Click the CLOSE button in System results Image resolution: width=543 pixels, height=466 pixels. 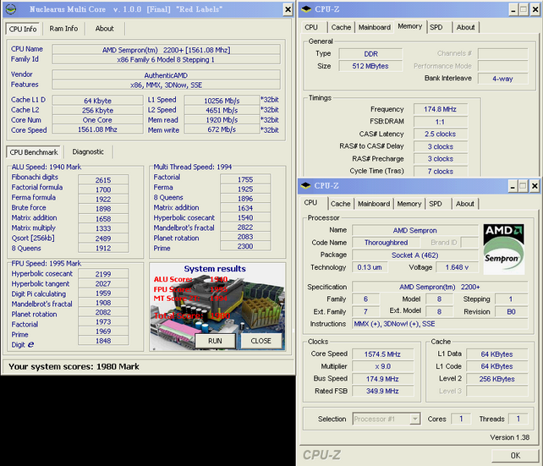pyautogui.click(x=261, y=341)
